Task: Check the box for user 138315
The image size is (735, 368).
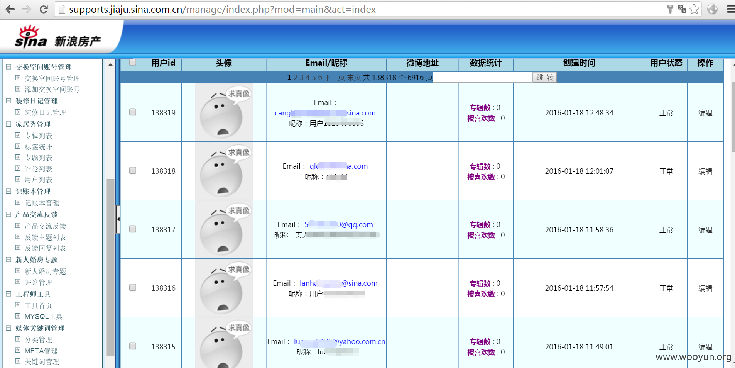Action: pos(133,346)
